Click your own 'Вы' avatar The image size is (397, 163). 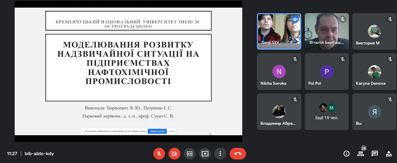tap(374, 112)
